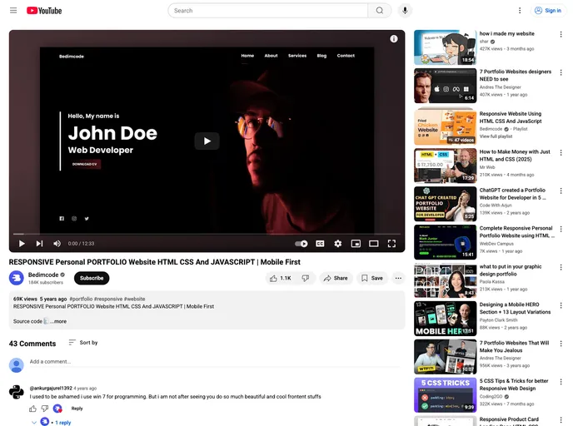Click View full playlist link
This screenshot has width=573, height=426.
496,136
